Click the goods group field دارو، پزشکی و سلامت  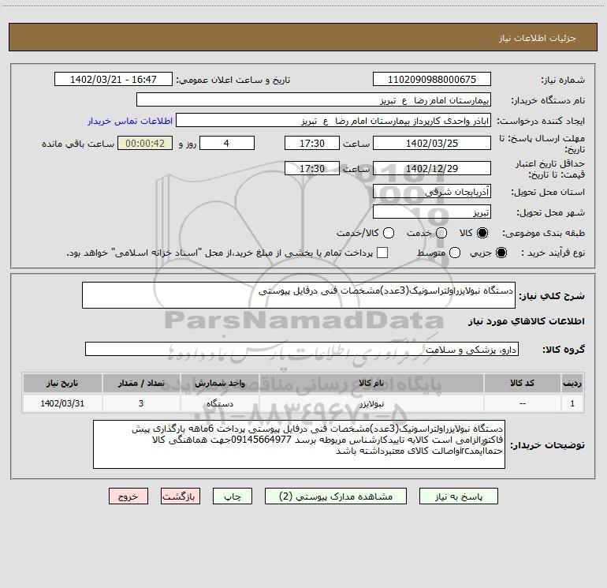(x=302, y=349)
